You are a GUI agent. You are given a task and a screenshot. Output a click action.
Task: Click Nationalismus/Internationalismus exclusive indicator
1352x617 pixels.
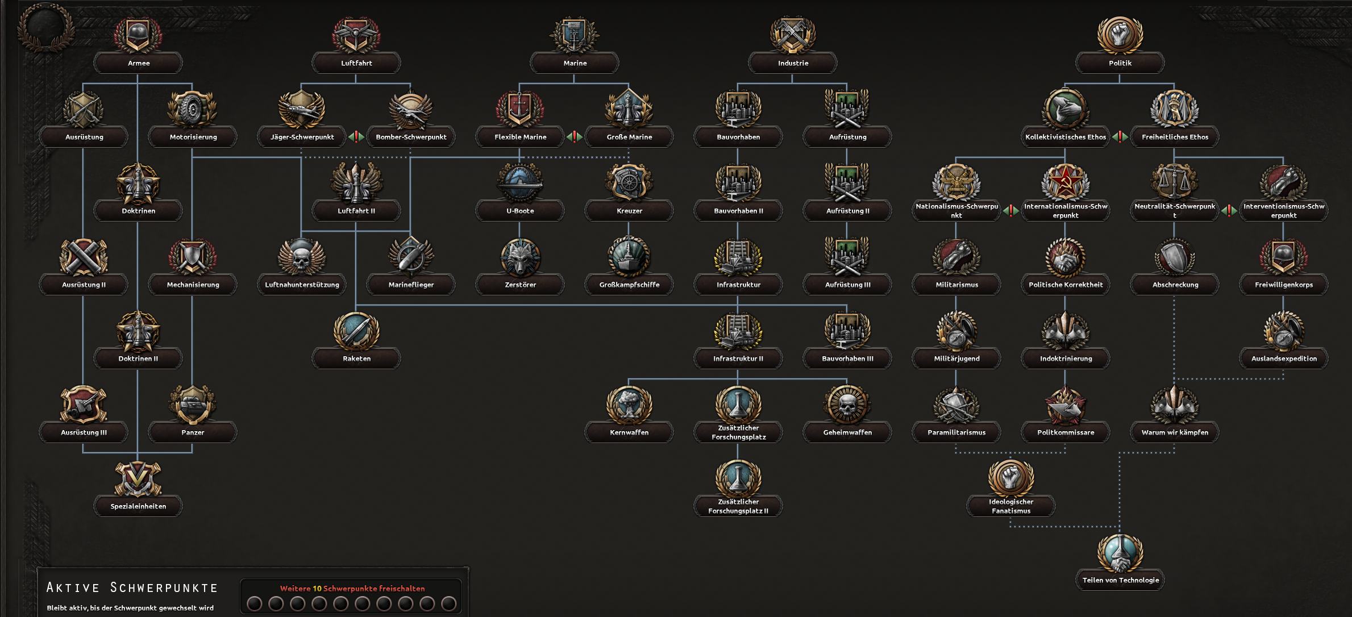1011,211
